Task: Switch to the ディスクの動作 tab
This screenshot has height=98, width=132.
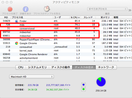Action: click(61, 67)
